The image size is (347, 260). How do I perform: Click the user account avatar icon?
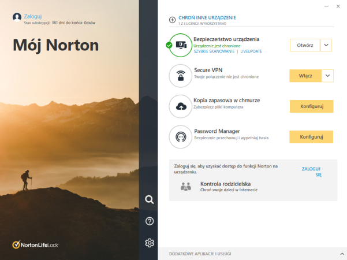coord(17,17)
